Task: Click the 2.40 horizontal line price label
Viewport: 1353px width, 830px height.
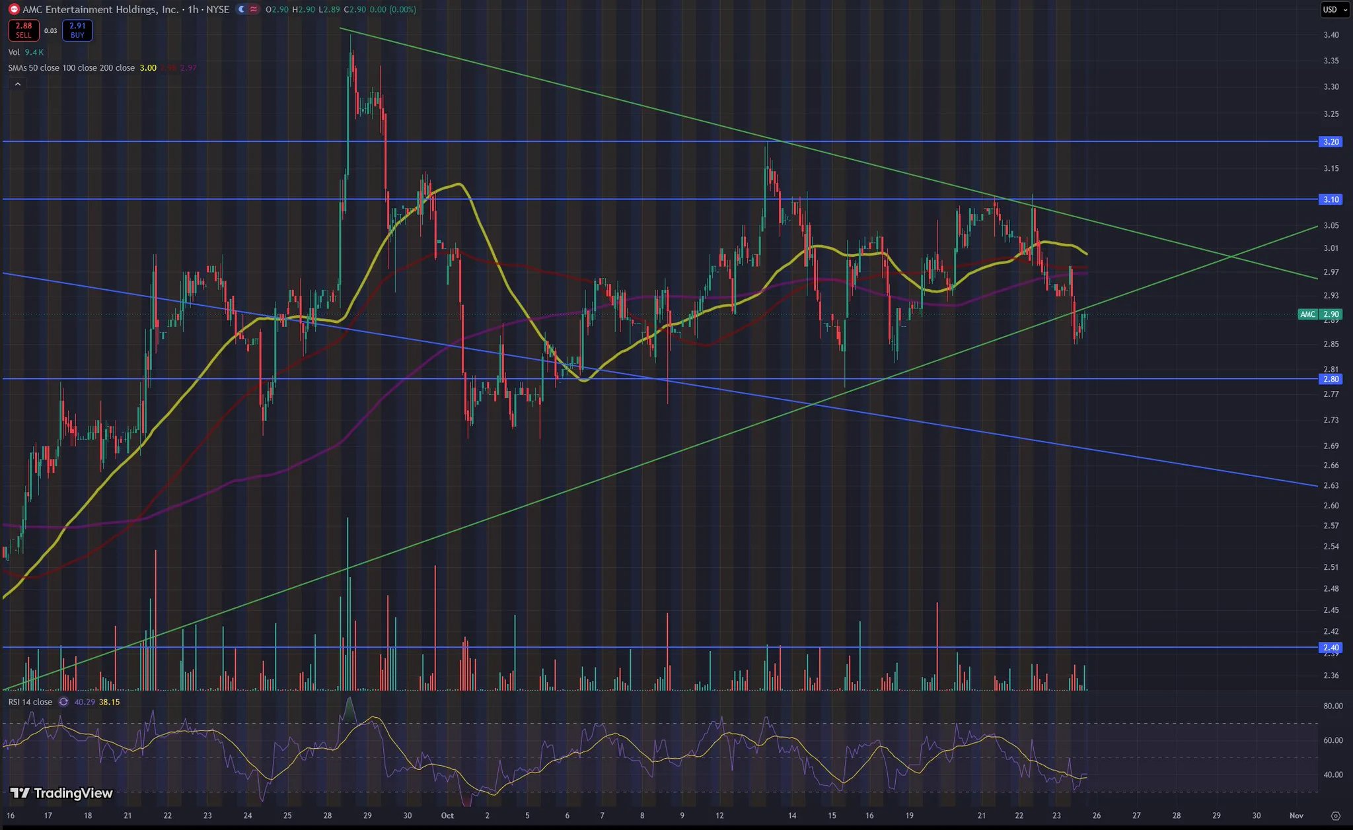Action: 1331,648
